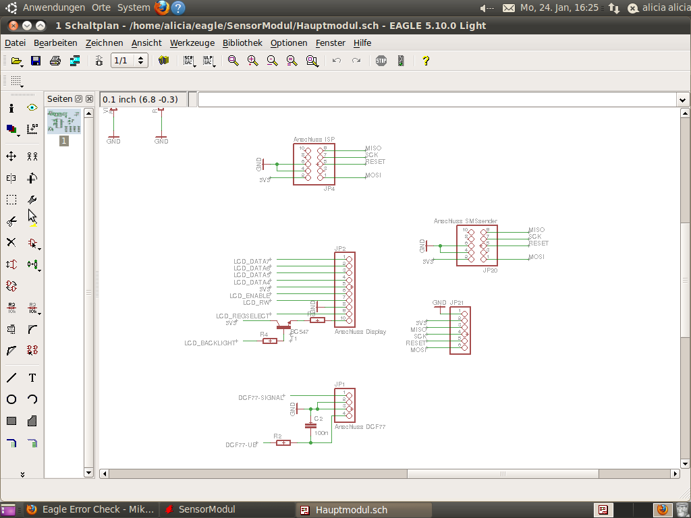
Task: Select the Wire (line) tool
Action: tap(11, 378)
